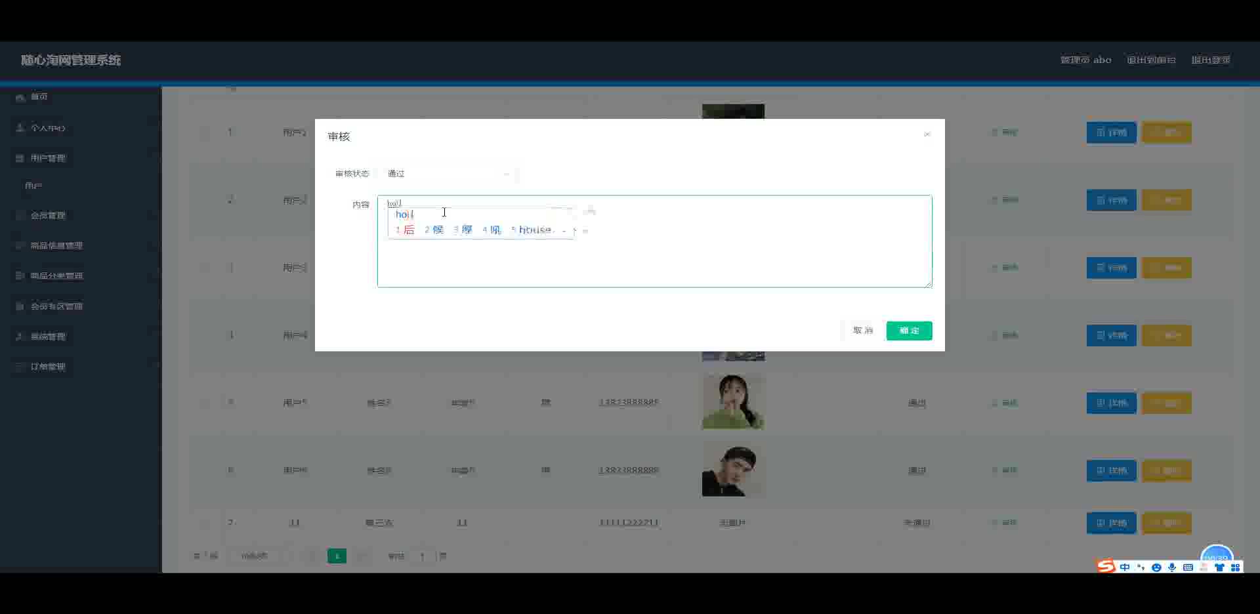Click the go-to-page number input field
The width and height of the screenshot is (1260, 614).
tap(422, 556)
